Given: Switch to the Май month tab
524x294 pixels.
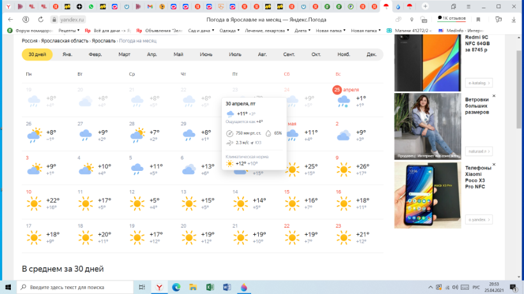Looking at the screenshot, I should point(178,55).
